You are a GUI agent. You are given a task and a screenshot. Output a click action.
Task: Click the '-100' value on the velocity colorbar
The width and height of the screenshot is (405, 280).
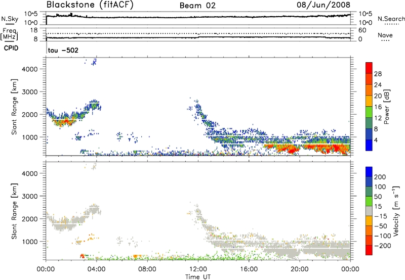382,236
